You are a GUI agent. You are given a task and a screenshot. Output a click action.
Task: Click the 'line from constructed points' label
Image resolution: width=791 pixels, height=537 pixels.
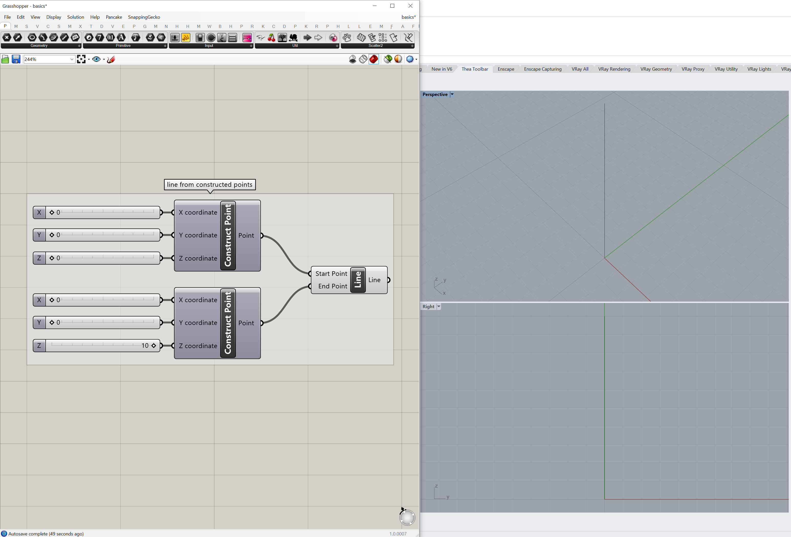coord(210,185)
